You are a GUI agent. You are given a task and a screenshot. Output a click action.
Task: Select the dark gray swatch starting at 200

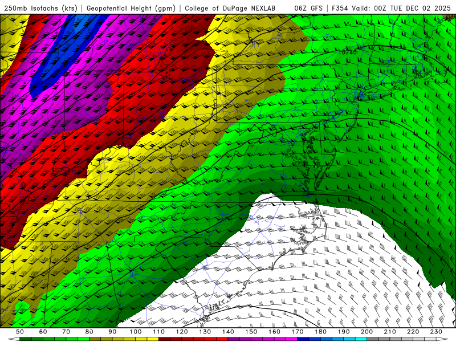(373, 339)
